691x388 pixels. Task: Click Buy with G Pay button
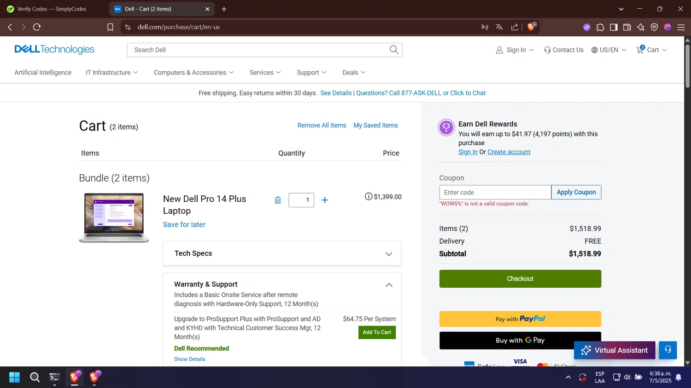click(x=520, y=340)
